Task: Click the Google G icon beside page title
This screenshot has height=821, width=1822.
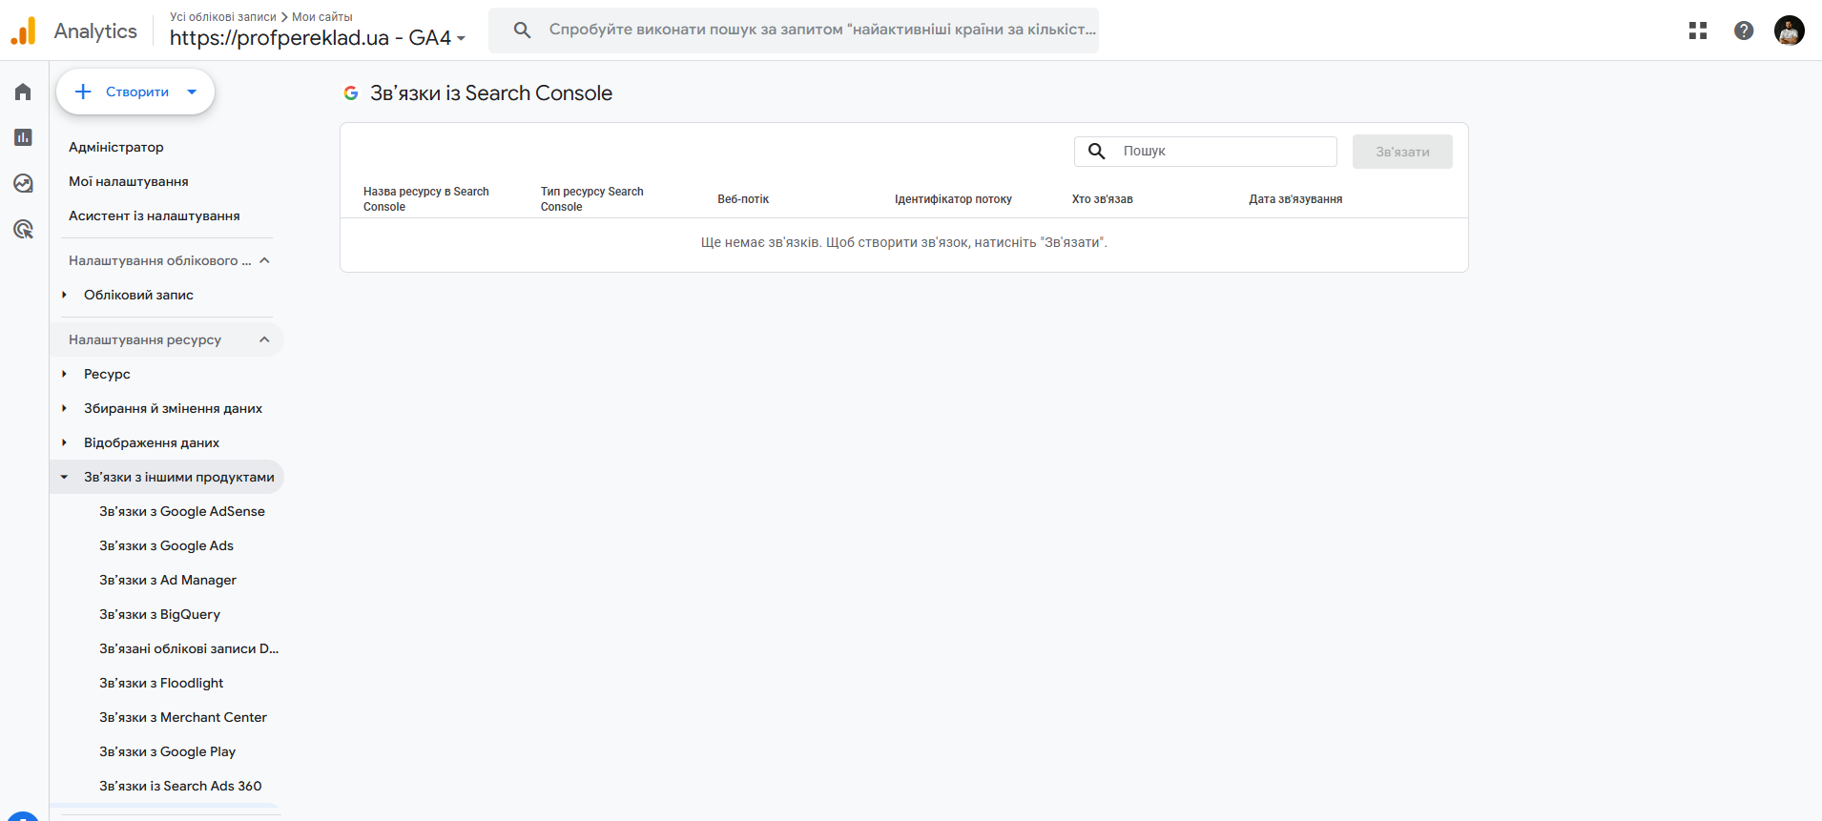Action: pyautogui.click(x=351, y=92)
